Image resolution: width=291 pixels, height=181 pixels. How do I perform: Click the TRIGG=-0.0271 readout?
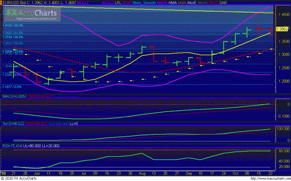point(41,96)
